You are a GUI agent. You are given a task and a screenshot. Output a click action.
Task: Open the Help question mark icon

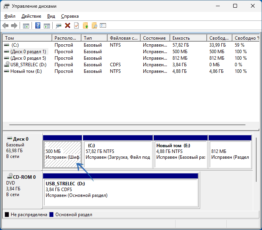pos(38,26)
